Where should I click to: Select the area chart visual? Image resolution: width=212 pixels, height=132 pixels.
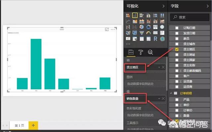point(135,21)
